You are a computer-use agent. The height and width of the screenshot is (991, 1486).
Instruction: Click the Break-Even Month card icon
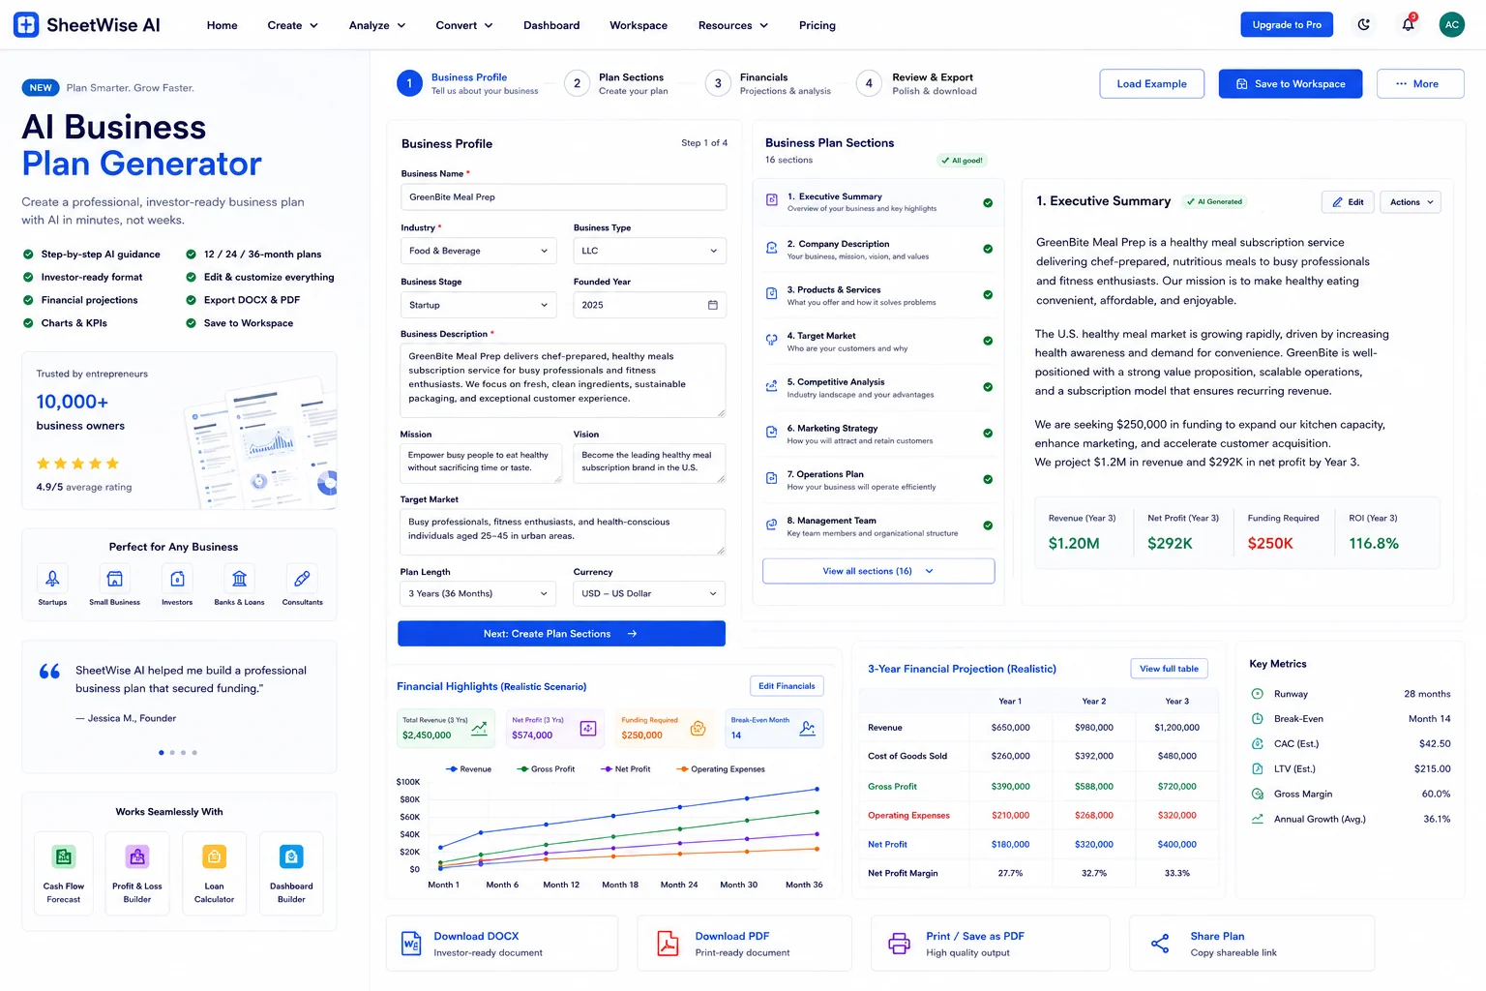click(x=808, y=729)
